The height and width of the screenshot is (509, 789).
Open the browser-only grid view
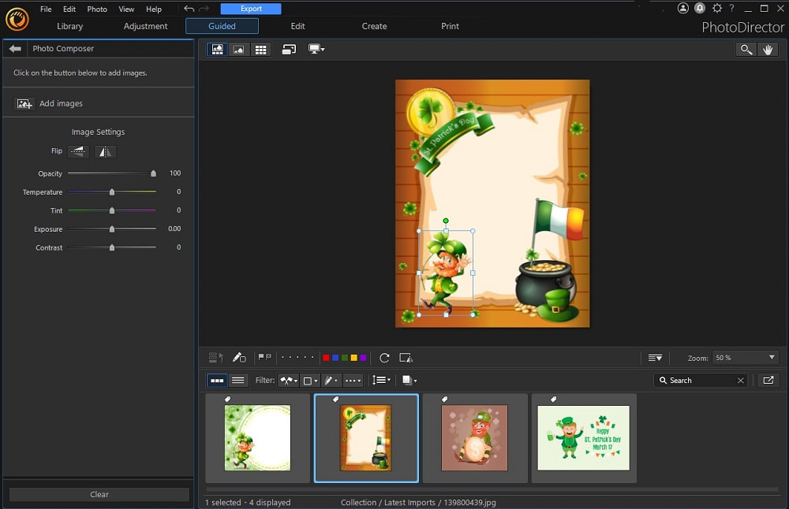click(261, 49)
